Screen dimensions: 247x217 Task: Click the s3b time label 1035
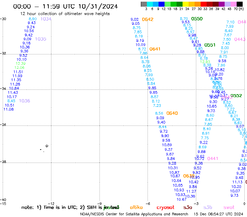[41, 39]
